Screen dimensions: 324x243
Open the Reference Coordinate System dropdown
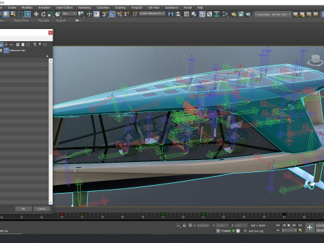(70, 14)
